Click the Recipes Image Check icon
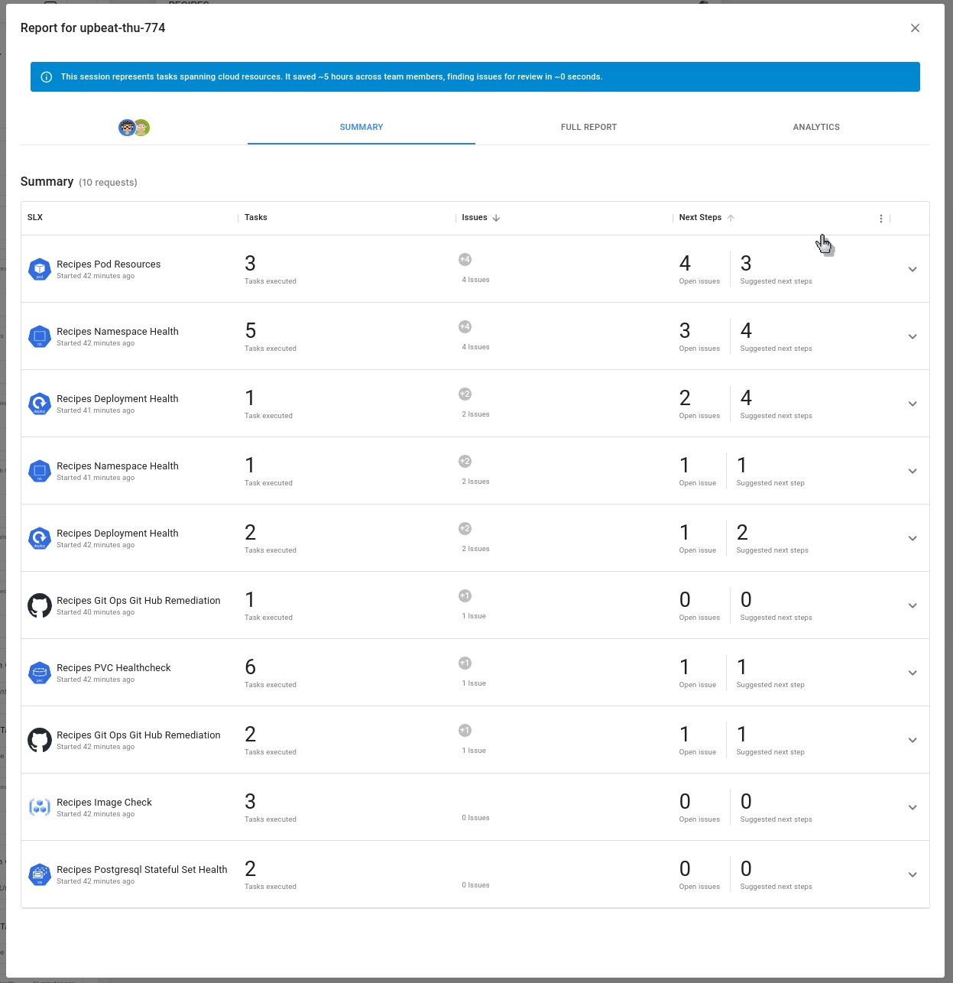953x983 pixels. [40, 807]
